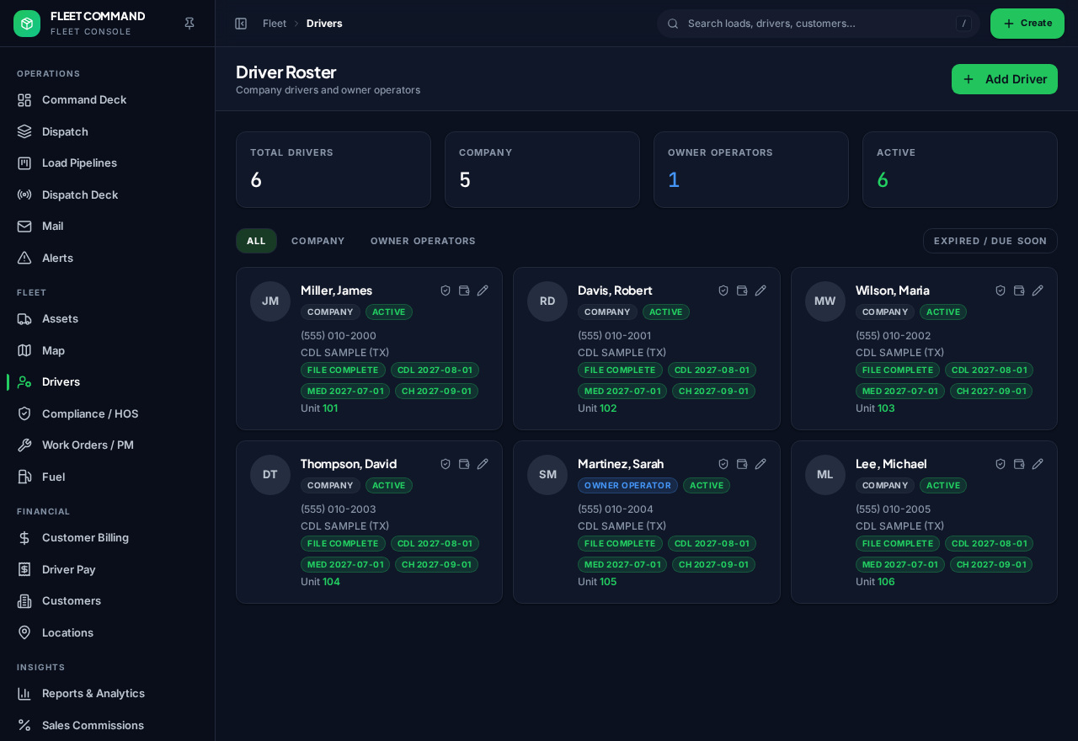
Task: Click the Owner Operator badge on Martinez, Sarah
Action: pyautogui.click(x=627, y=486)
